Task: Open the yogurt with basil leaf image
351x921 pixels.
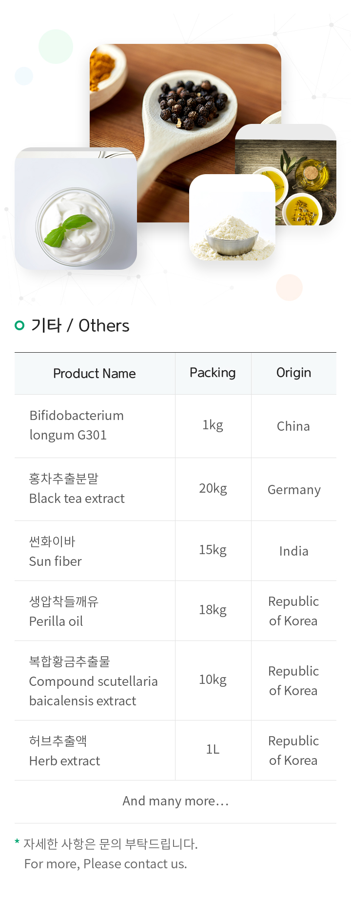Action: coord(76,209)
